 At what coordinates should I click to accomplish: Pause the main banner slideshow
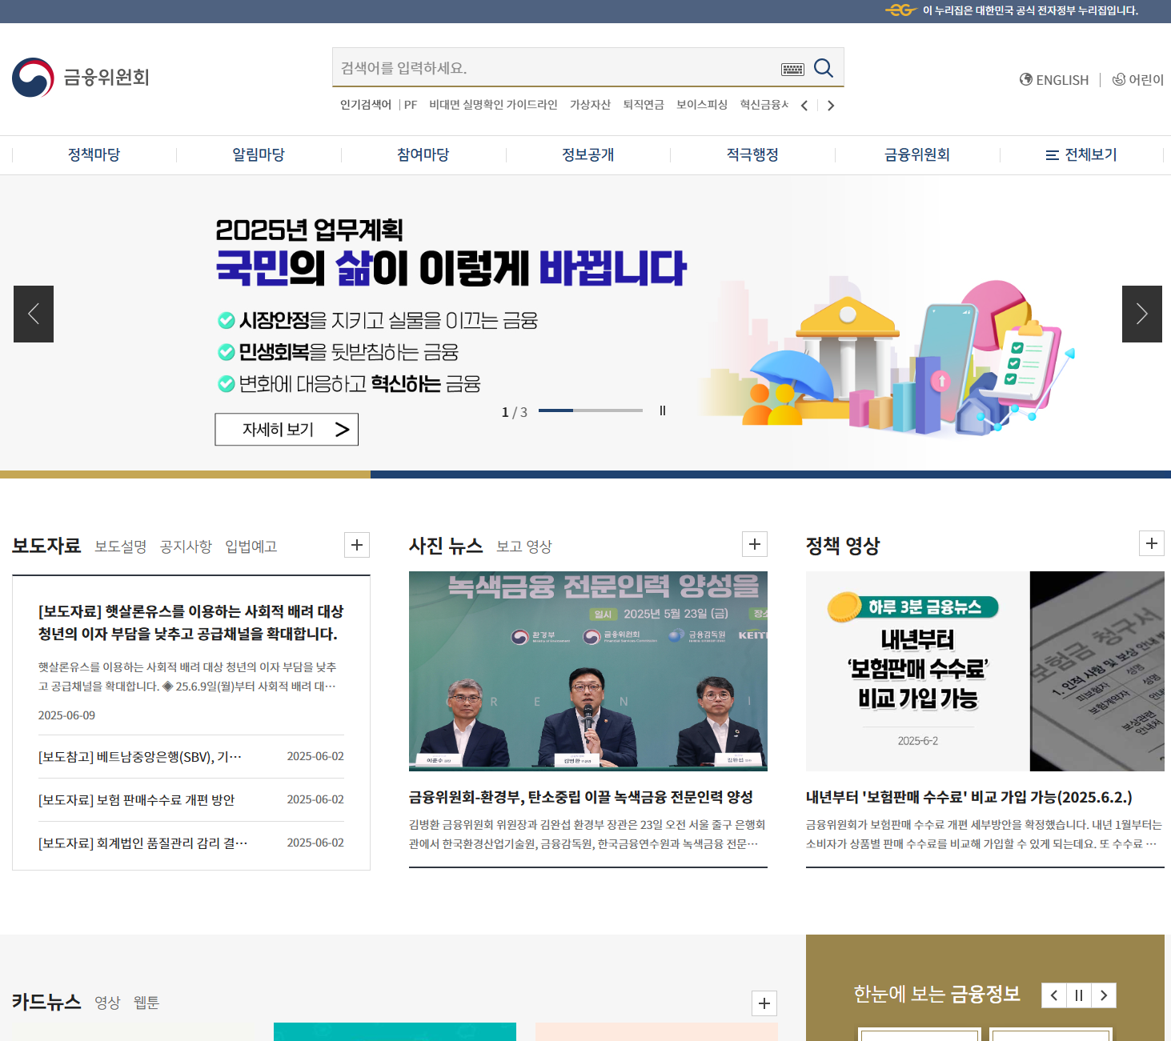tap(663, 410)
